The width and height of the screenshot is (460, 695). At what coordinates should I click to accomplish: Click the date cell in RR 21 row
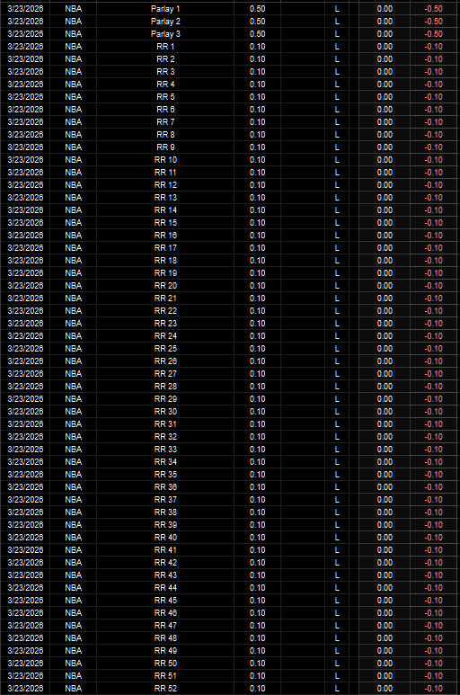25,298
